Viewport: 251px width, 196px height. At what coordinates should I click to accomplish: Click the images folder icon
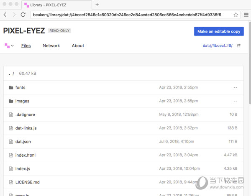point(11,101)
